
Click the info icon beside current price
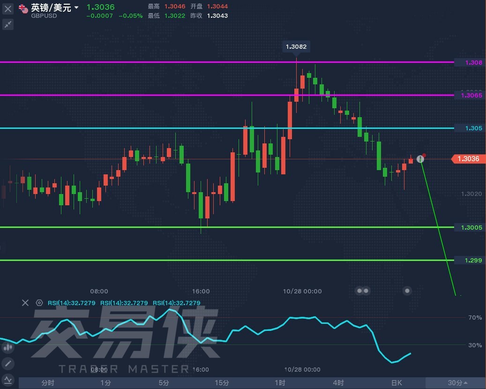[x=420, y=159]
